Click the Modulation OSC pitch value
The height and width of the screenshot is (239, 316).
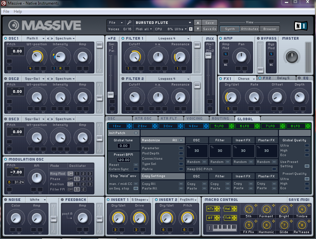point(16,172)
